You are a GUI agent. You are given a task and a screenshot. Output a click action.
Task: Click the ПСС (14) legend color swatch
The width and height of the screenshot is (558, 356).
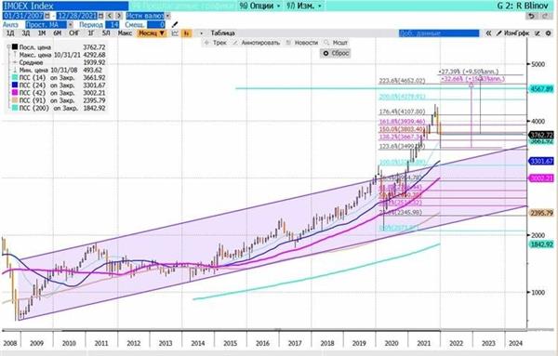[x=15, y=77]
